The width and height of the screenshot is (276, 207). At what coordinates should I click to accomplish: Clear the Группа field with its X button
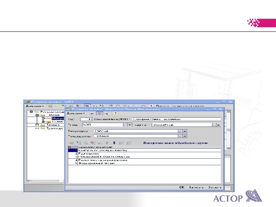point(219,125)
